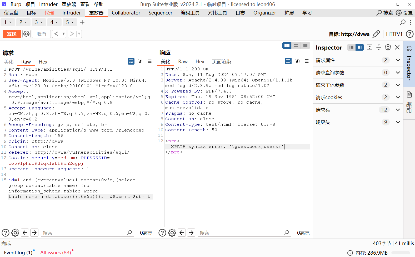Switch response view to Raw tab
The width and height of the screenshot is (415, 257).
point(183,61)
